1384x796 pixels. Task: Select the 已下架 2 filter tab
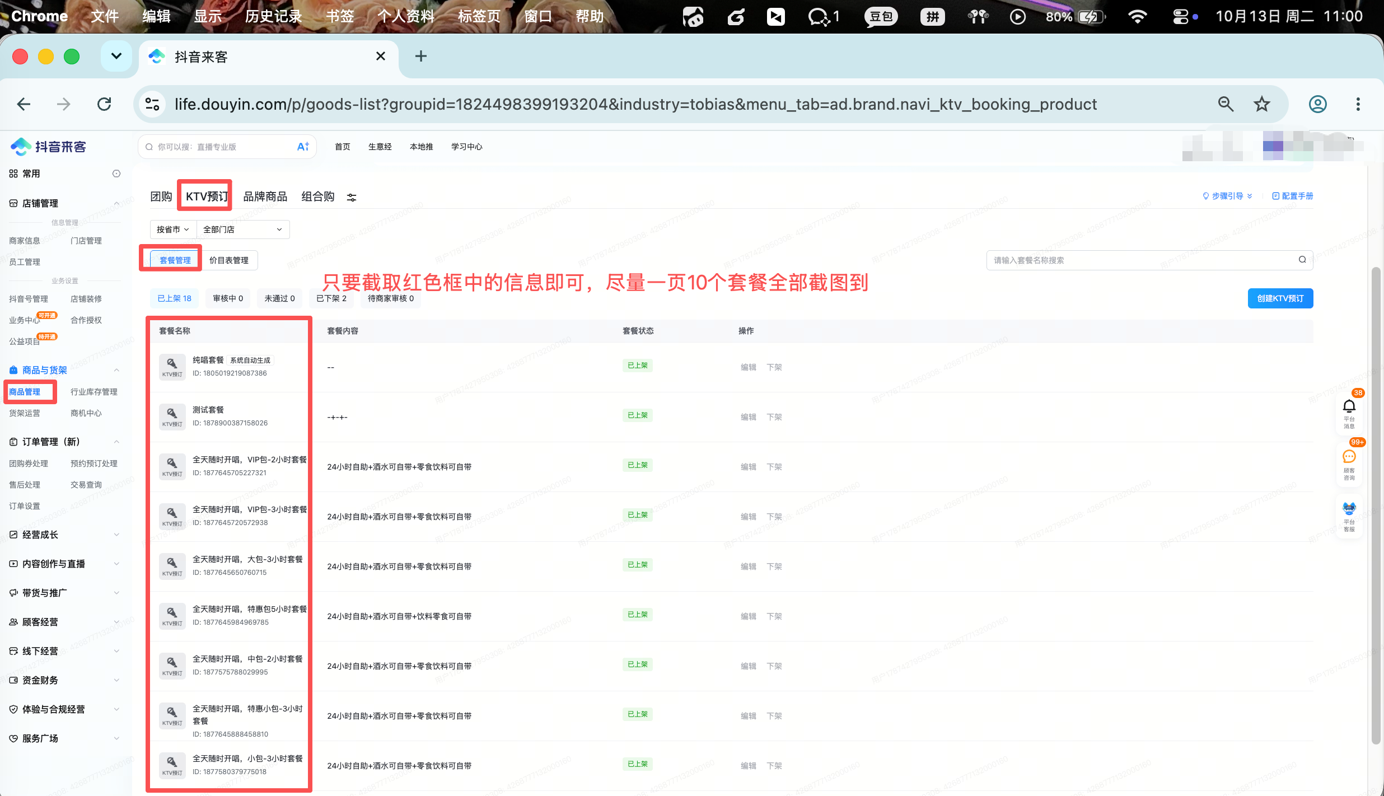tap(331, 298)
